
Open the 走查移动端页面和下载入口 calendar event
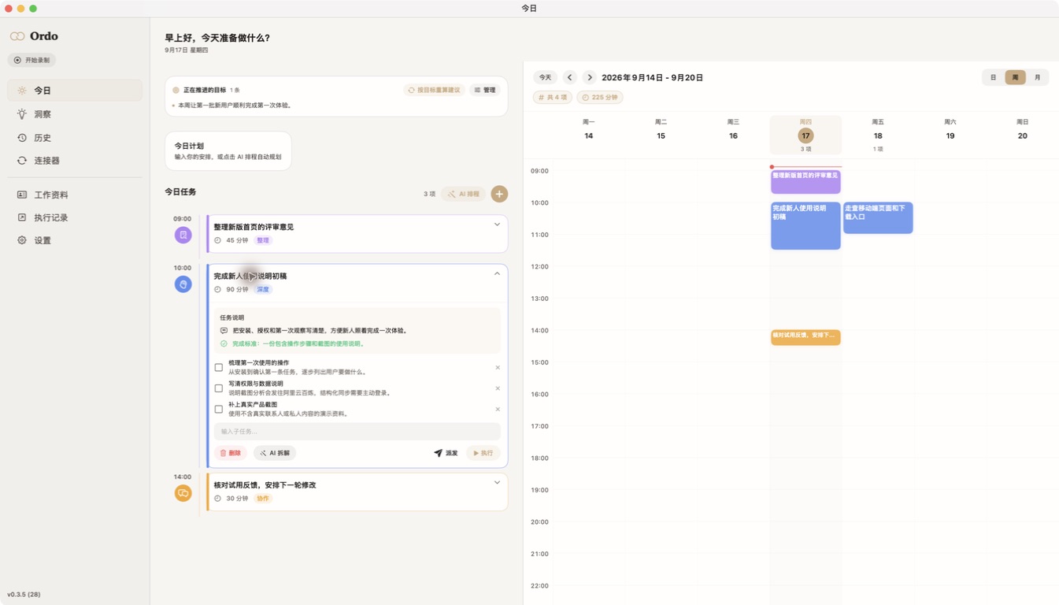coord(878,217)
